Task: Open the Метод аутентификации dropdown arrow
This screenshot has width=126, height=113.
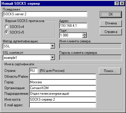Action: [x=53, y=46]
